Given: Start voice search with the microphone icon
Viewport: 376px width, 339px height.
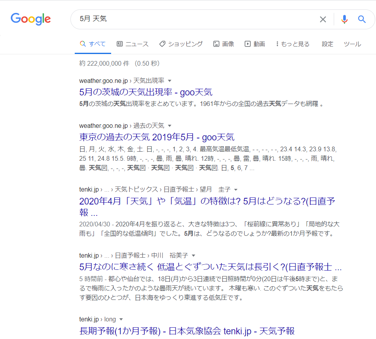Looking at the screenshot, I should pyautogui.click(x=344, y=20).
